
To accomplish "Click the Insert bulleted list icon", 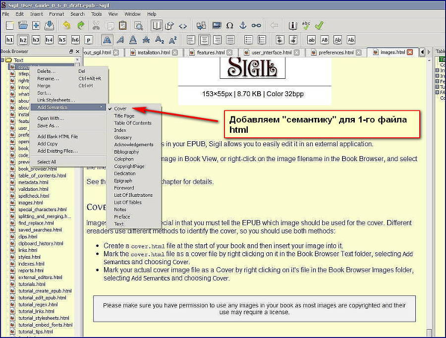I will tap(248, 40).
